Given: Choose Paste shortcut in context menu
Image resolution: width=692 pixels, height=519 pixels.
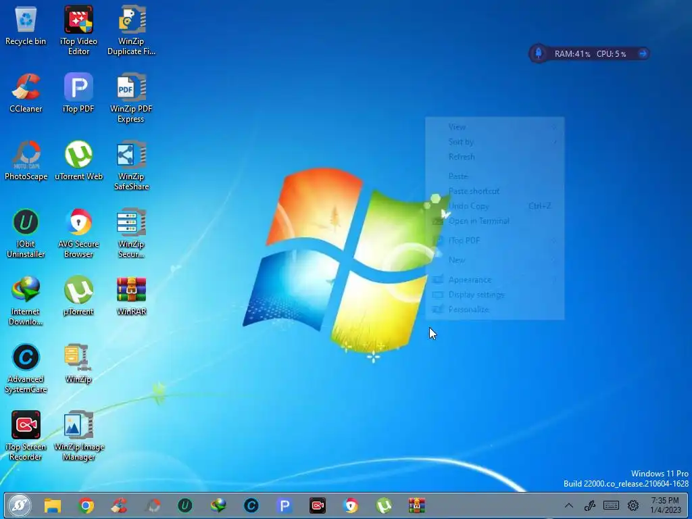Looking at the screenshot, I should (495, 191).
